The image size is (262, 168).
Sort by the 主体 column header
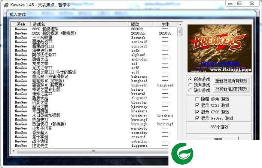[x=165, y=24]
